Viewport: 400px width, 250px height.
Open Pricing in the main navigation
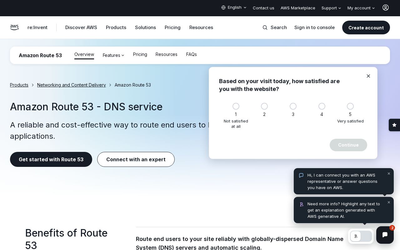[172, 27]
